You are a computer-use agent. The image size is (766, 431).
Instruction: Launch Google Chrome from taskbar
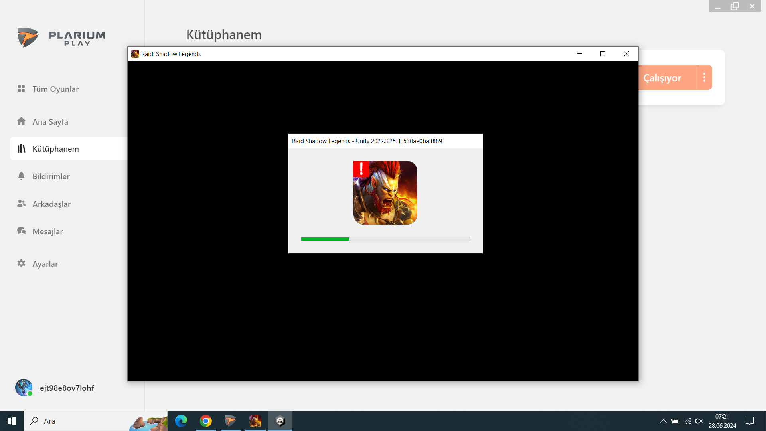coord(206,421)
